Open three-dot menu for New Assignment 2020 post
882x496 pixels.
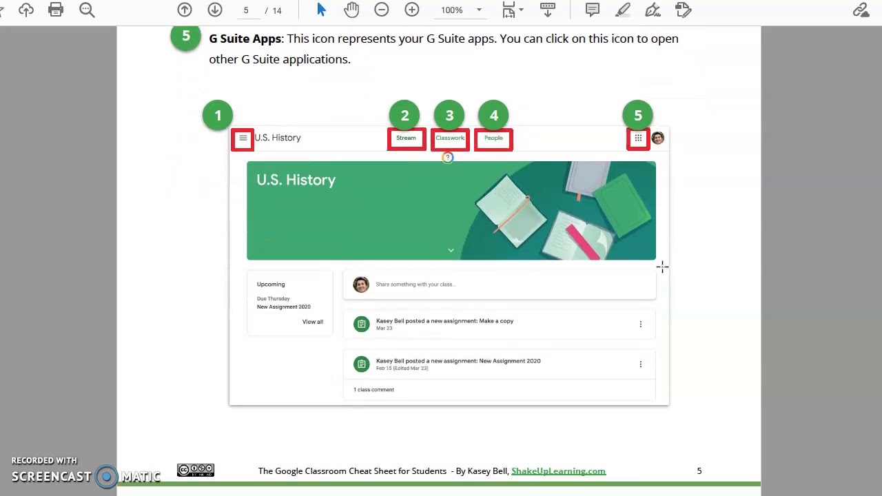[640, 364]
